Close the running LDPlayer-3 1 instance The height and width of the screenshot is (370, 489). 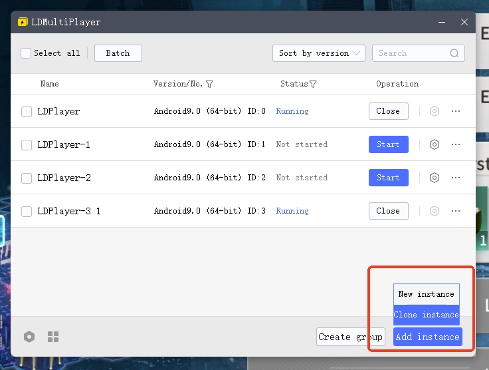tap(388, 211)
